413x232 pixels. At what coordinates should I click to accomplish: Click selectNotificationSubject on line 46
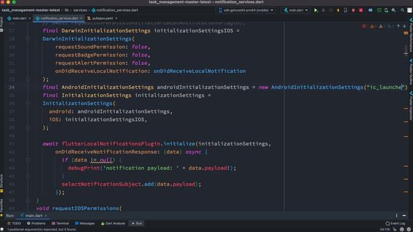(x=101, y=184)
